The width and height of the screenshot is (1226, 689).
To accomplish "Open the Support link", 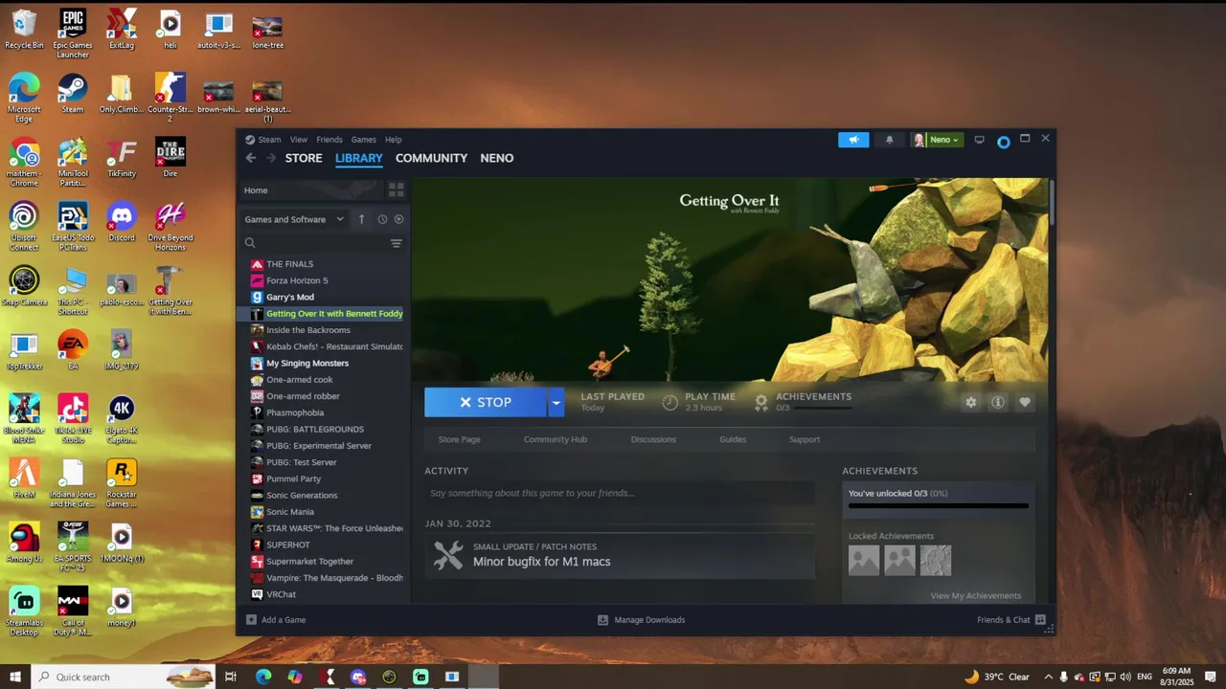I will coord(805,439).
